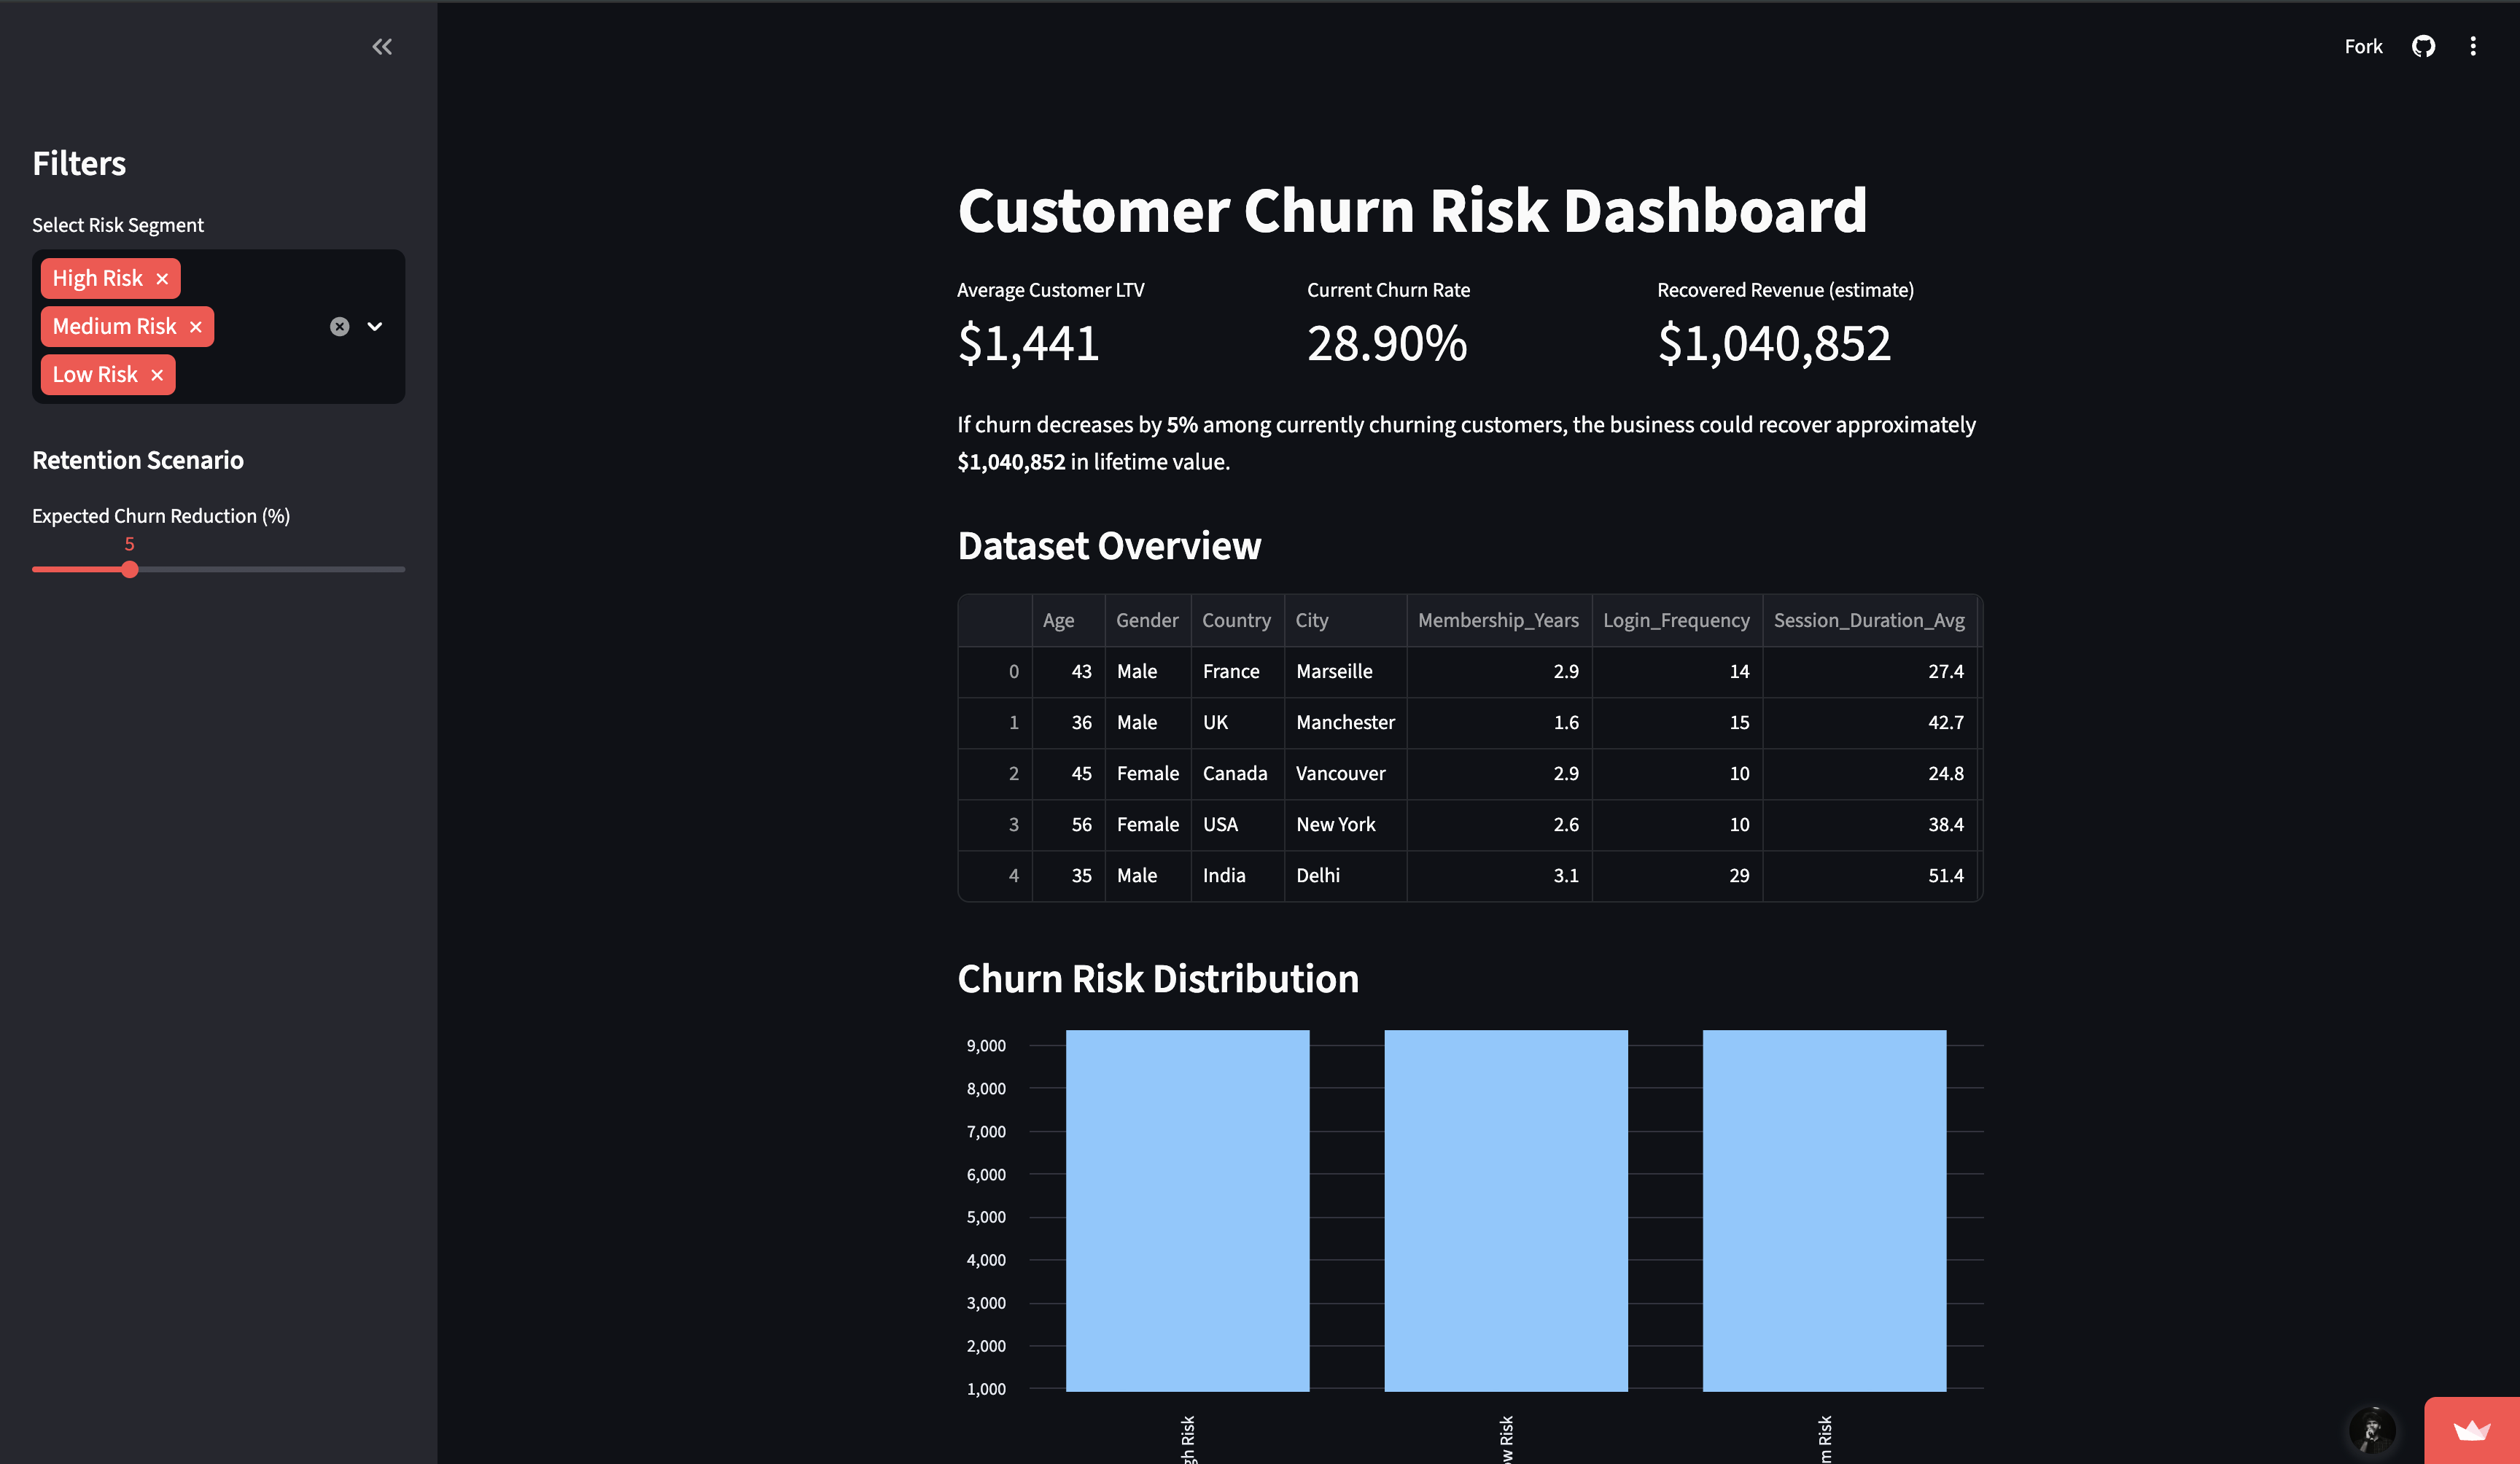Sort table by Age column
The height and width of the screenshot is (1464, 2520).
[1068, 620]
